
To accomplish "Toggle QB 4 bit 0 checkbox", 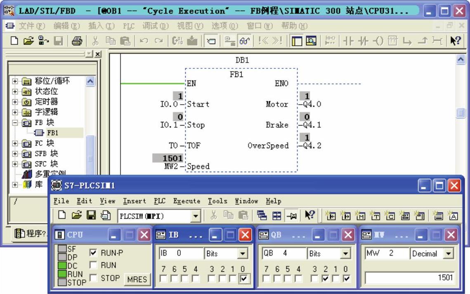I will click(346, 279).
